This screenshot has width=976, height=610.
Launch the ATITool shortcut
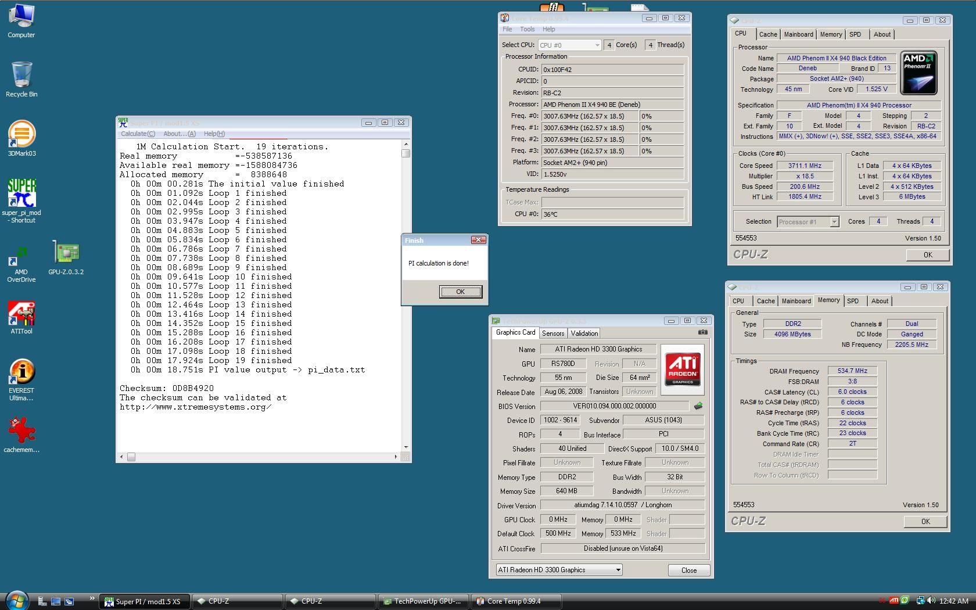coord(21,318)
